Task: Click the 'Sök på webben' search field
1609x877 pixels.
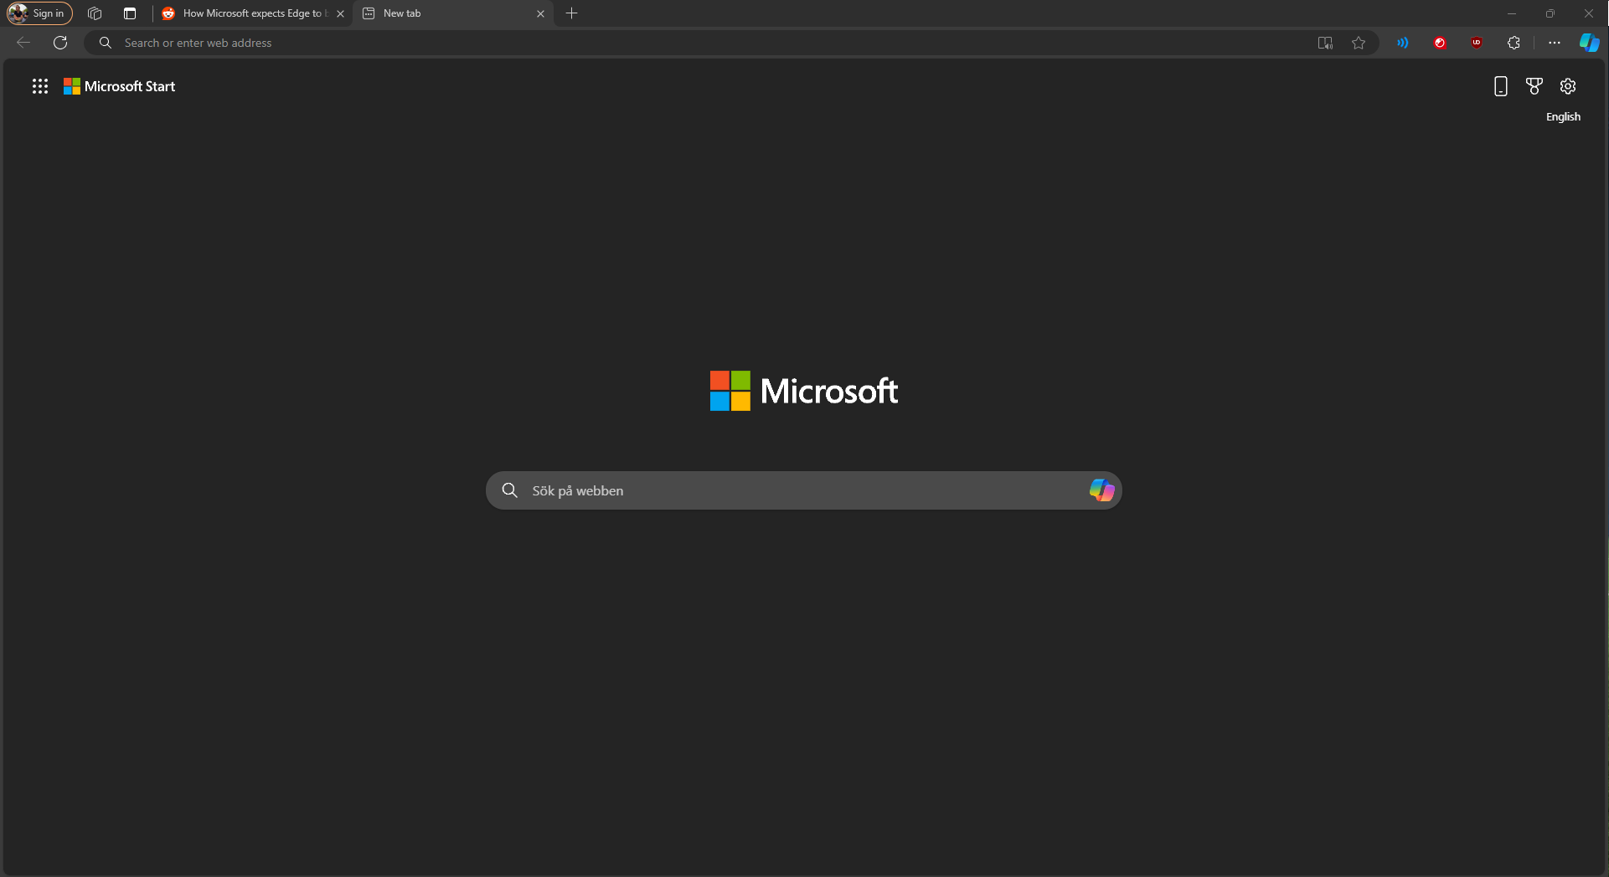Action: (x=804, y=490)
